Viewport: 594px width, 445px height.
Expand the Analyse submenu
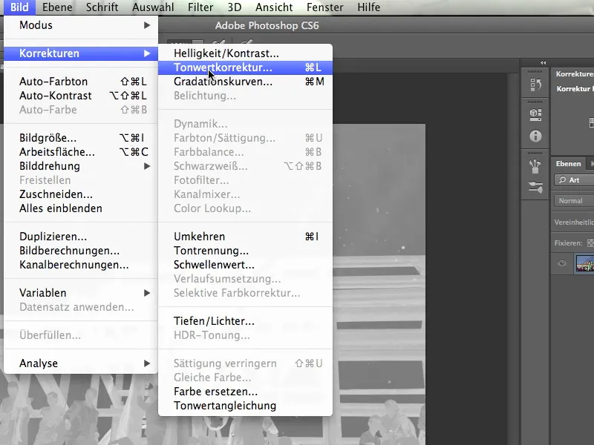(x=81, y=363)
